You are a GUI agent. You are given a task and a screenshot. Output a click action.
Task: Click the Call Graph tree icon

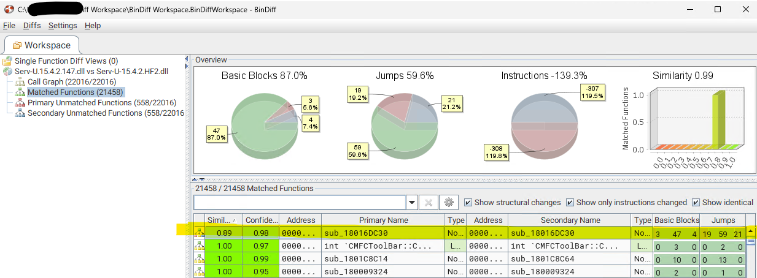coord(20,82)
